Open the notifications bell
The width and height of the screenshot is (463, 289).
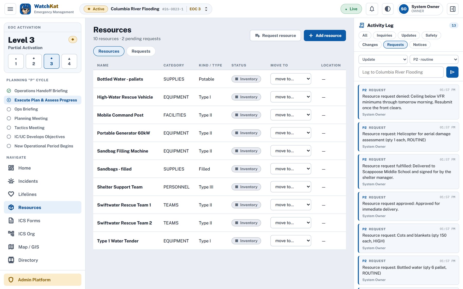(x=372, y=9)
